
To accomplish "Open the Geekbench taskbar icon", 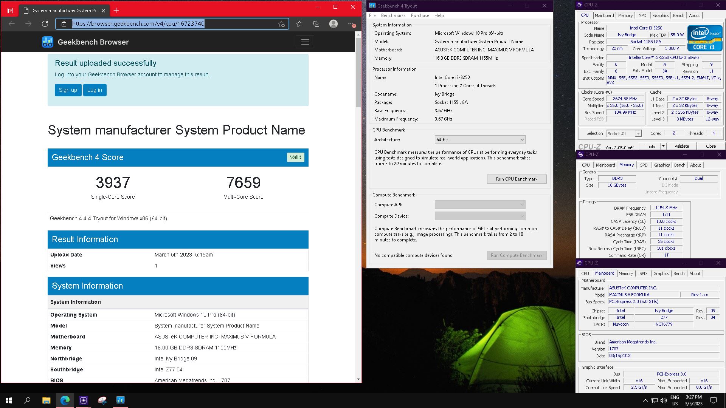I will click(x=120, y=400).
